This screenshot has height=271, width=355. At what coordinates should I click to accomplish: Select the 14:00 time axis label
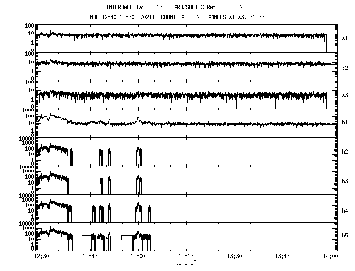pos(330,256)
